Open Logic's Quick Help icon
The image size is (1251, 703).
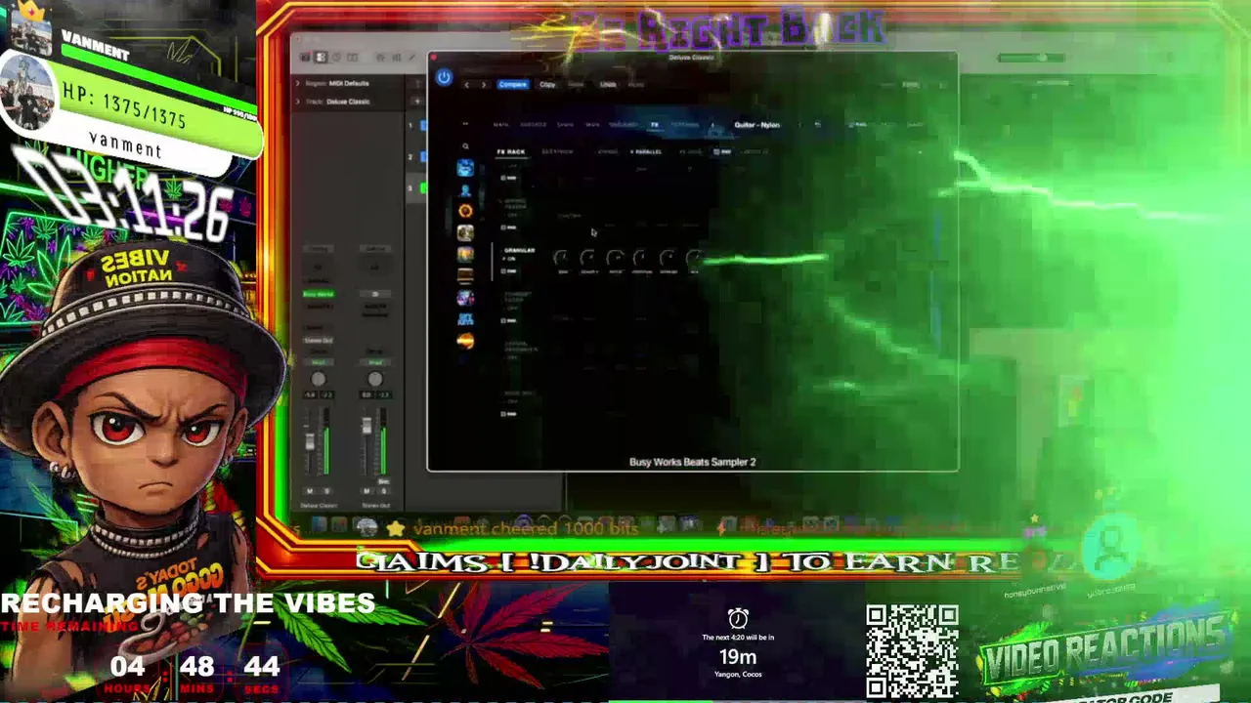(337, 58)
